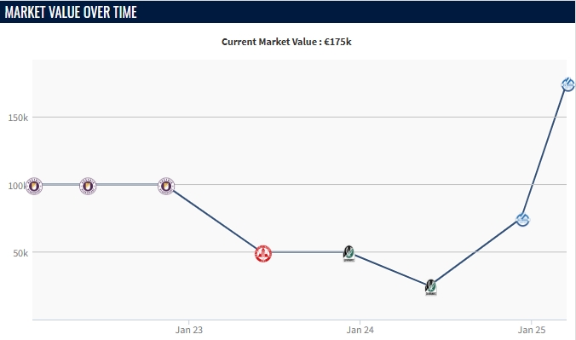Image resolution: width=576 pixels, height=340 pixels.
Task: Click the 100k axis label
Action: point(17,186)
